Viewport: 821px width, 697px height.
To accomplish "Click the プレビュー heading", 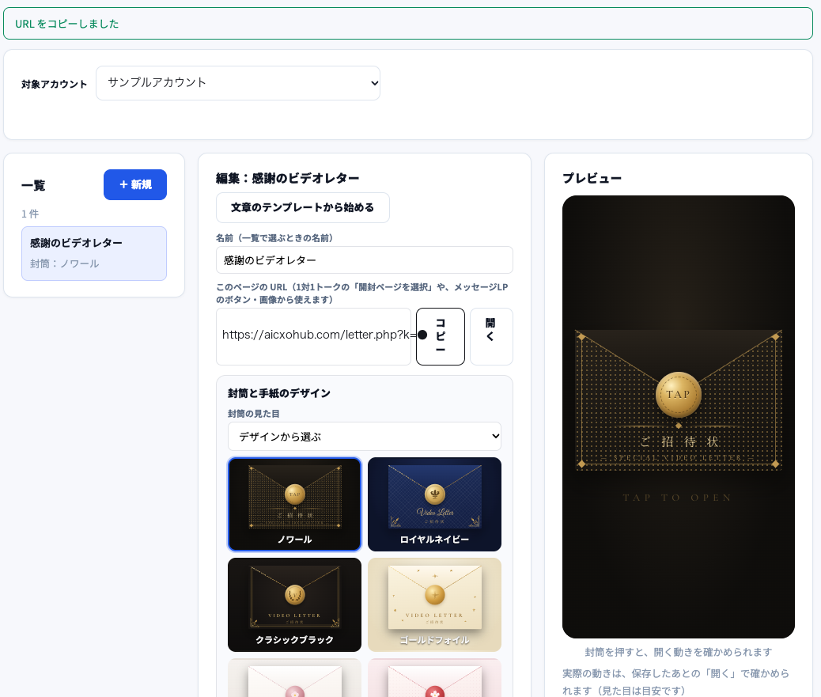I will (x=592, y=178).
